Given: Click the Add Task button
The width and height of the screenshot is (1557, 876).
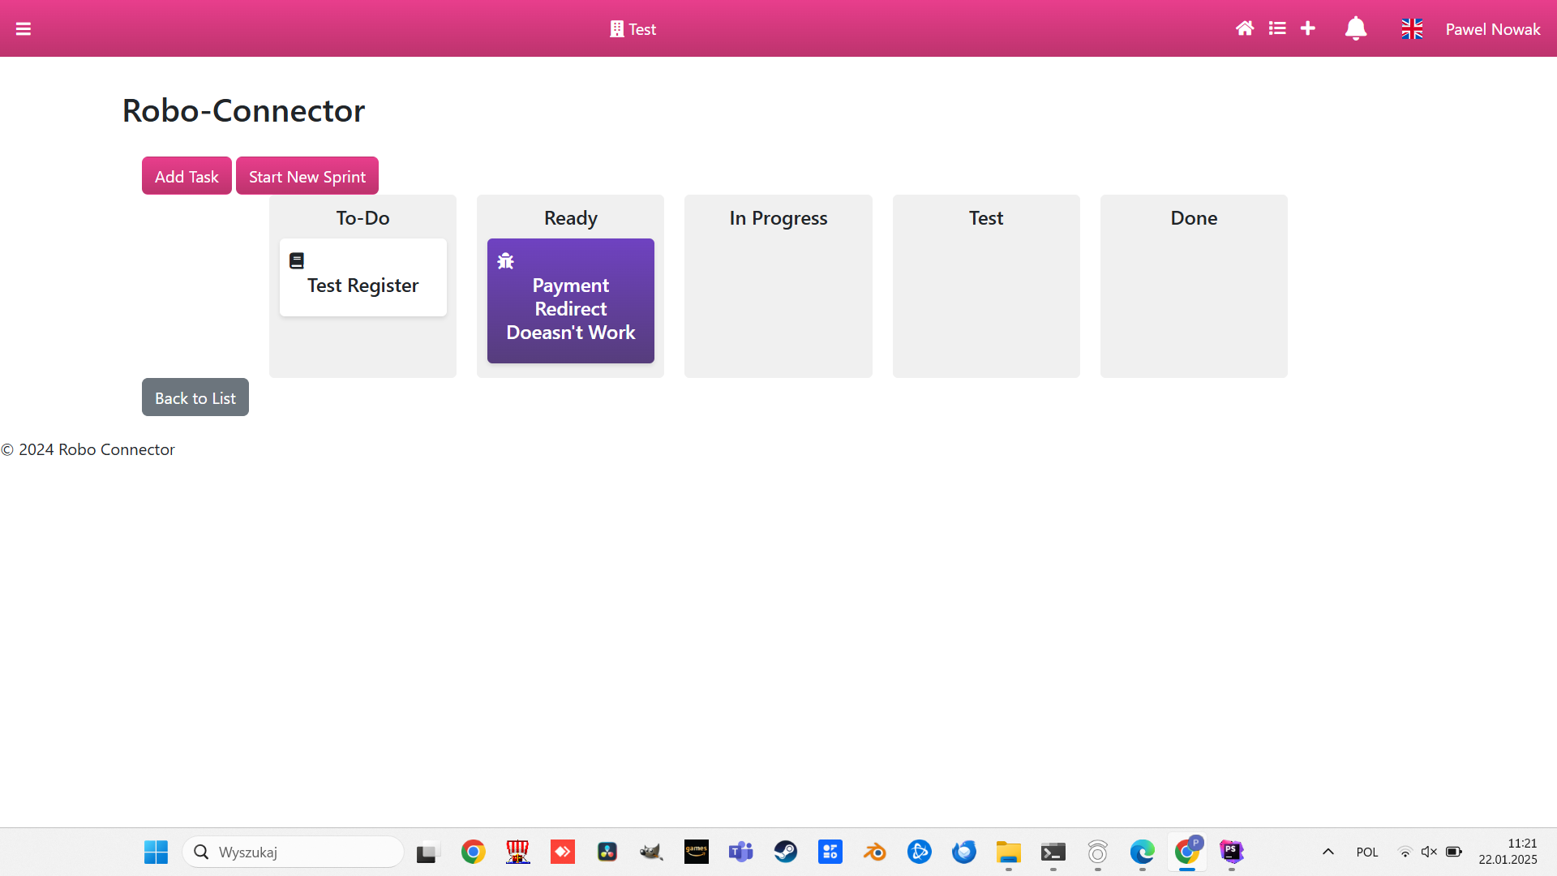Looking at the screenshot, I should click(x=186, y=175).
